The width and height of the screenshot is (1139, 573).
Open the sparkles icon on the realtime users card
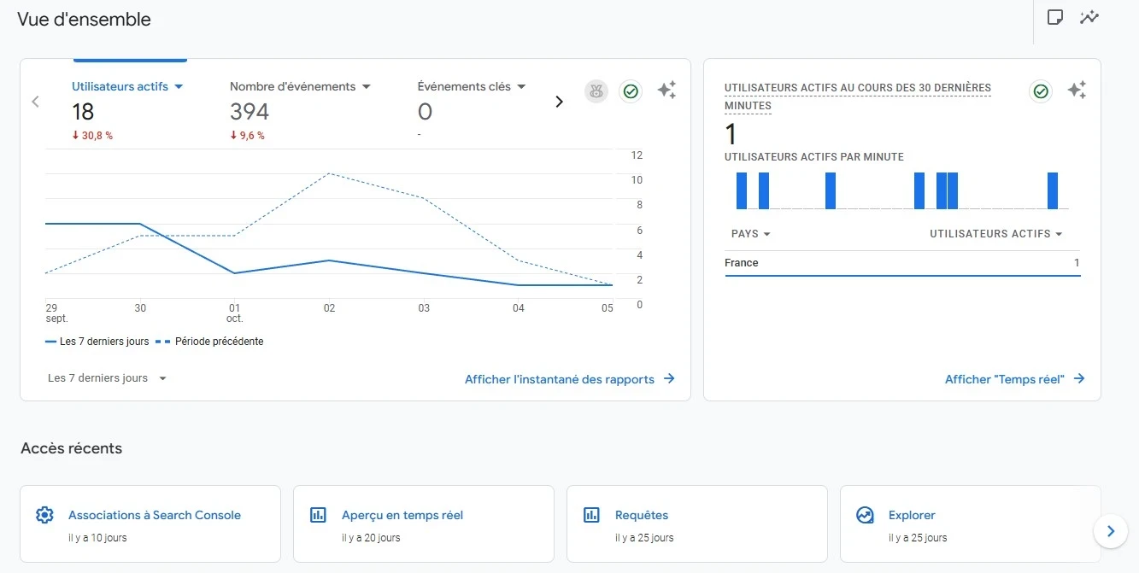1077,90
